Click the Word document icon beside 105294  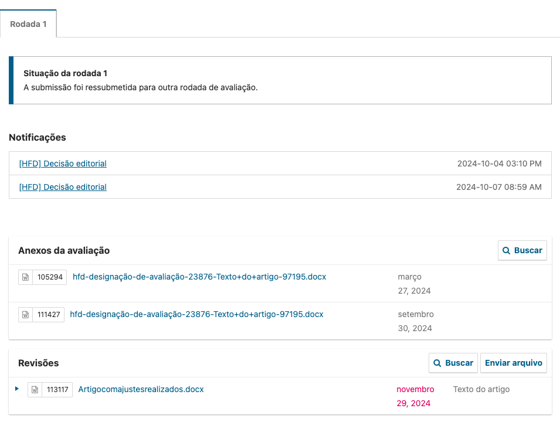[25, 277]
